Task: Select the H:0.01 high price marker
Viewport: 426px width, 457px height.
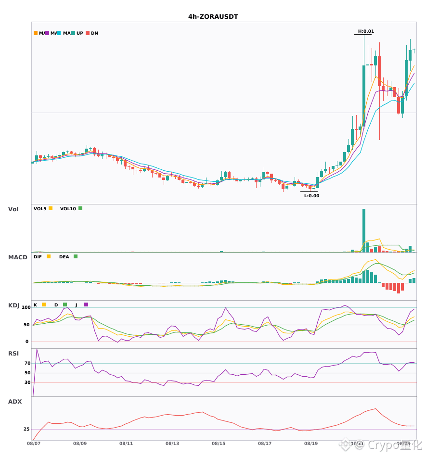Action: (x=366, y=31)
